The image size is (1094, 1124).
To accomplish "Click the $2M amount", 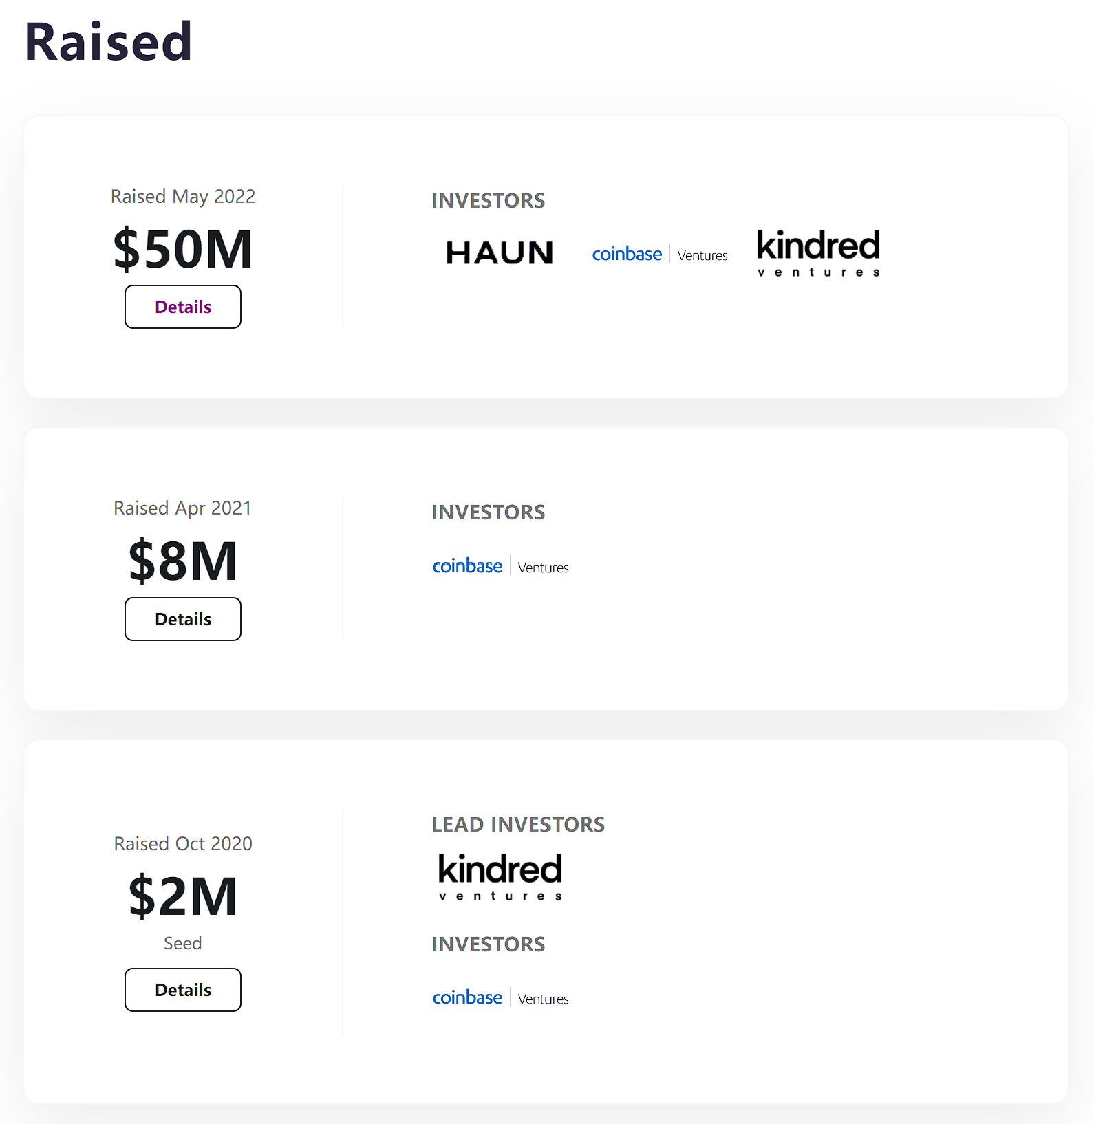I will tap(183, 896).
